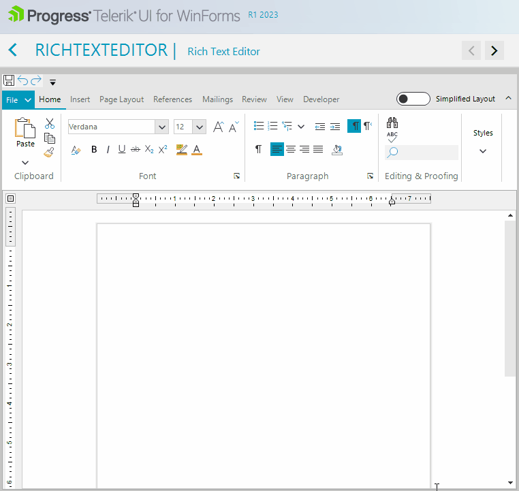Click the Save icon in quick access toolbar

[x=9, y=80]
